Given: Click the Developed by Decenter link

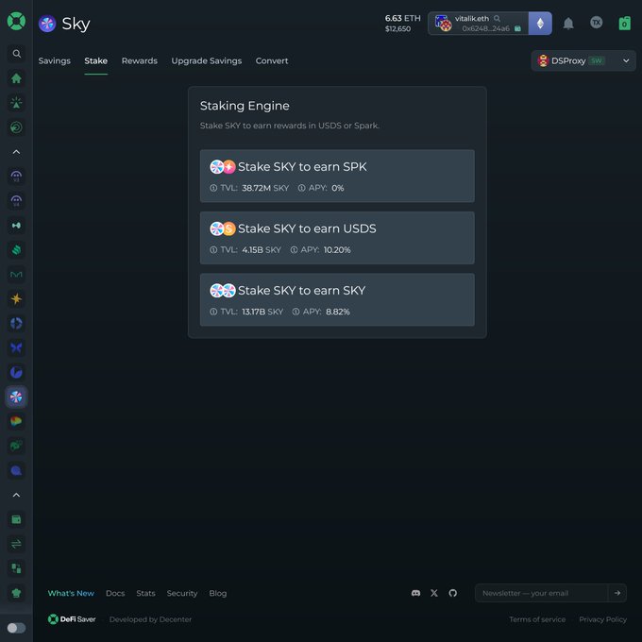Looking at the screenshot, I should point(150,619).
